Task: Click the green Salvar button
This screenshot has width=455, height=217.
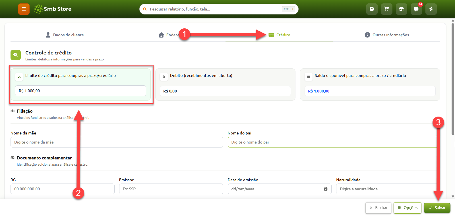Action: click(x=437, y=208)
